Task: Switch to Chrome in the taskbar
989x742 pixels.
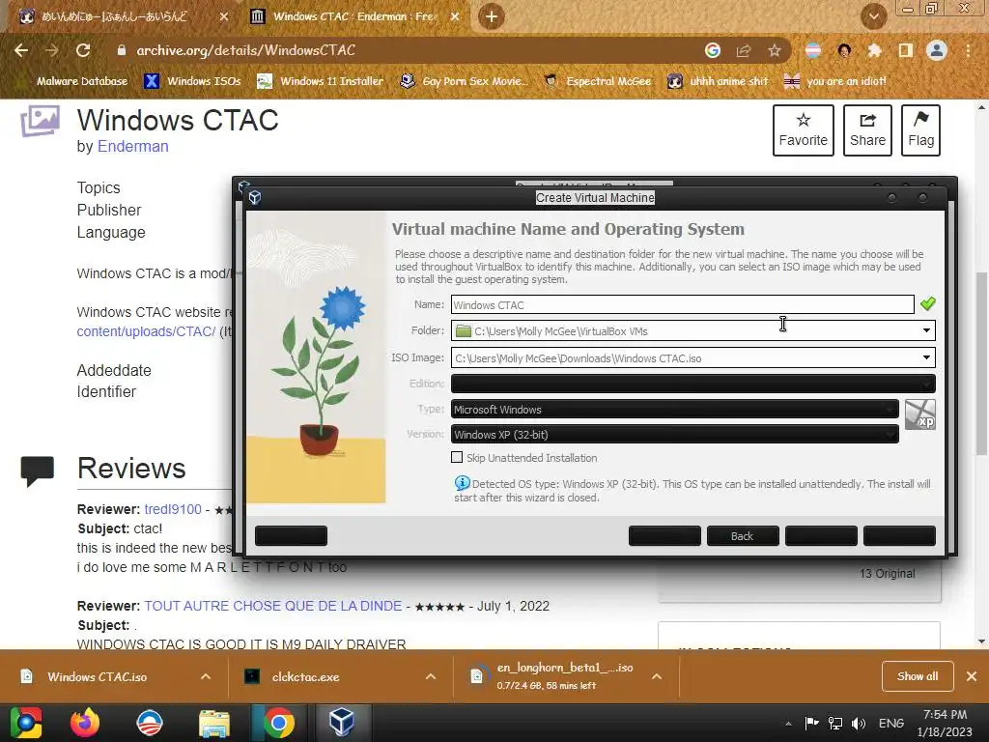Action: pos(279,723)
